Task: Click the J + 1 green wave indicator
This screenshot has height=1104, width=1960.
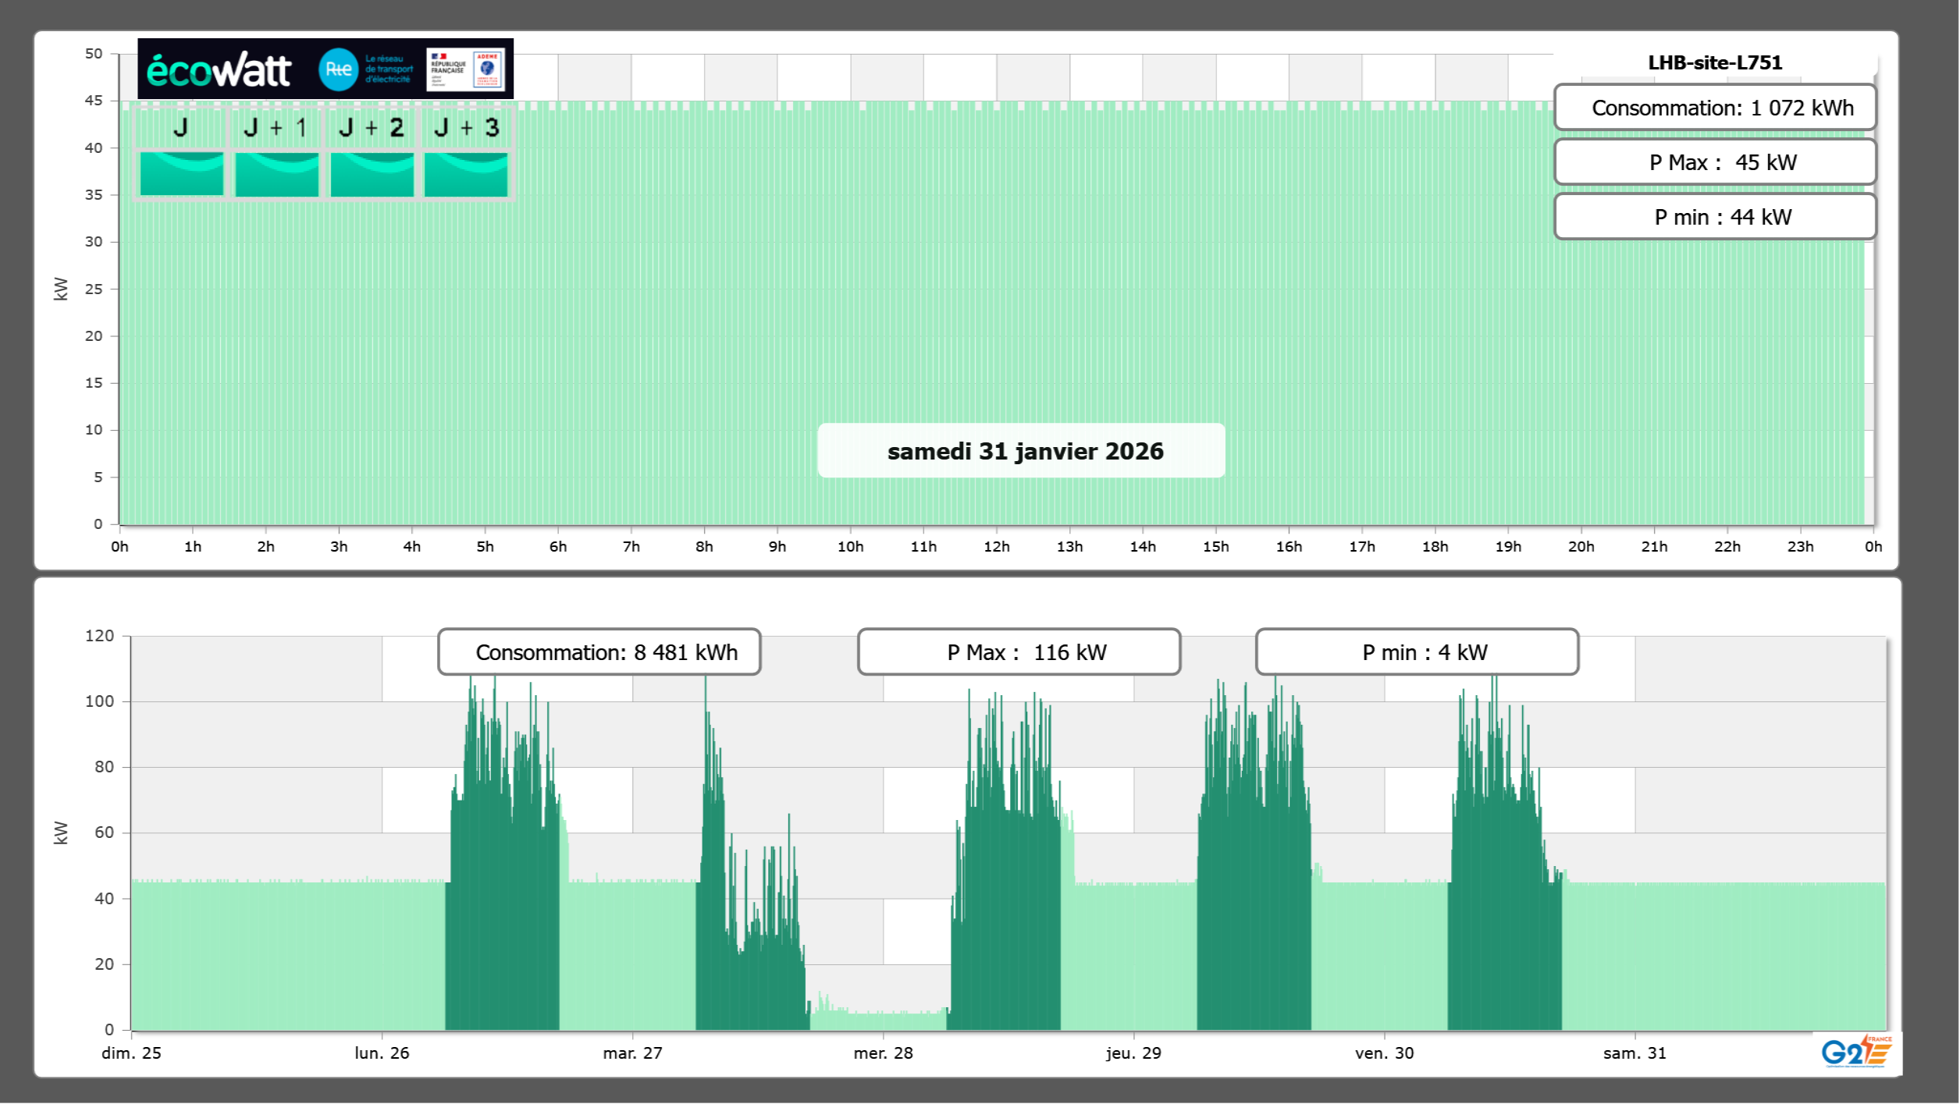Action: [x=276, y=173]
